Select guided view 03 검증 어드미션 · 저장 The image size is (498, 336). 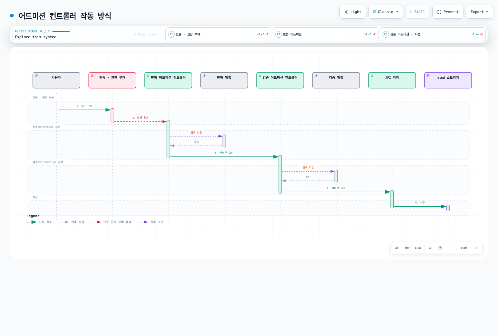(433, 34)
